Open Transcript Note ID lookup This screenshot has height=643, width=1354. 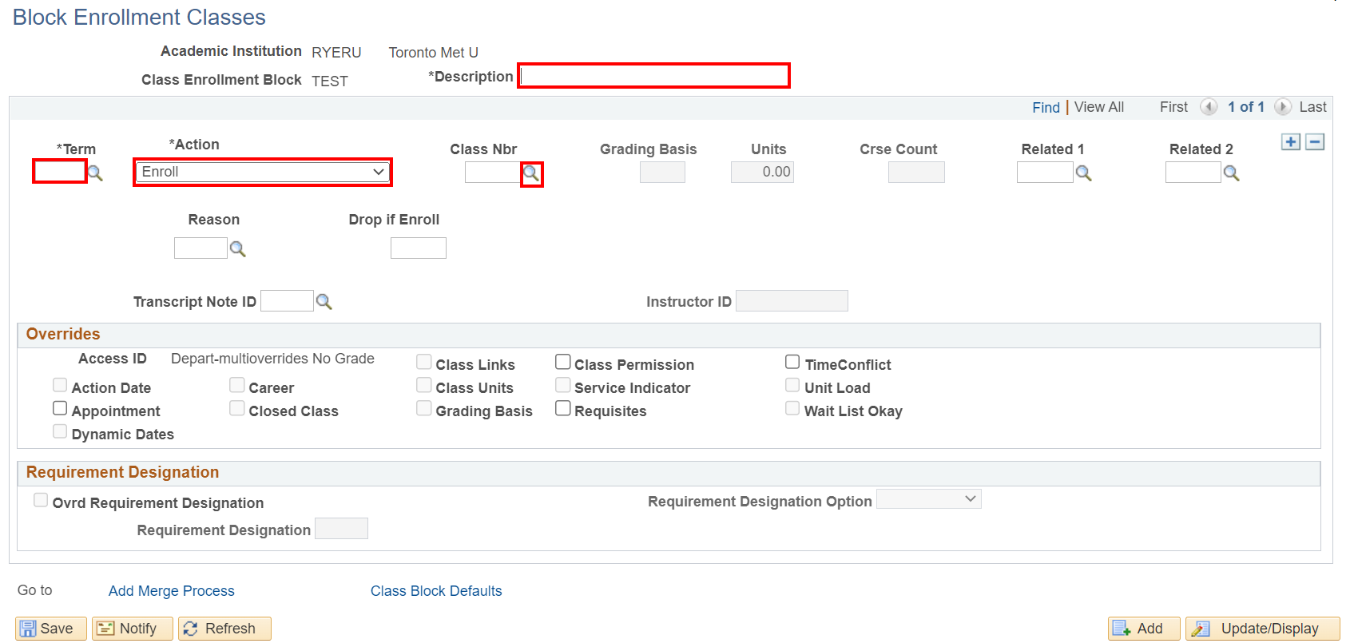coord(324,302)
